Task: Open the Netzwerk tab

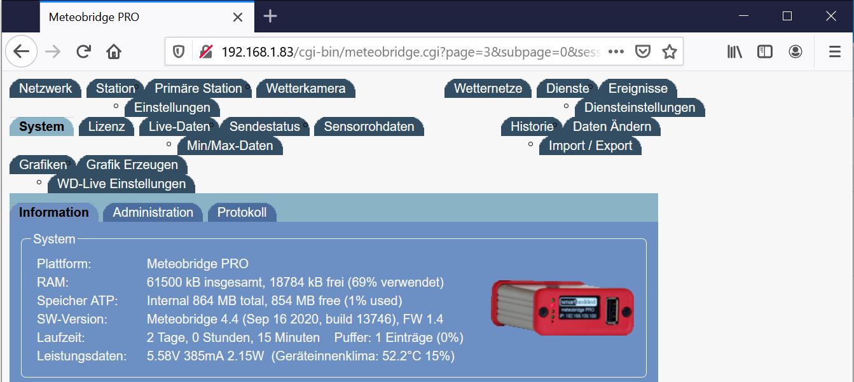Action: coord(46,88)
